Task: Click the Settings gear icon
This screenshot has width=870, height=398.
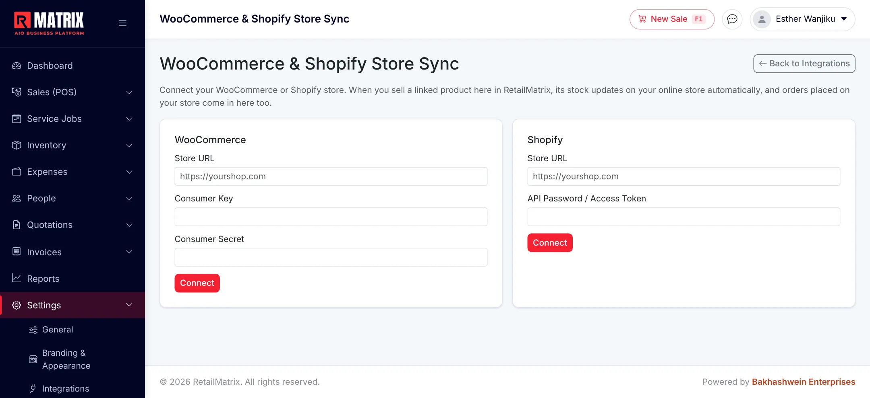Action: (17, 305)
